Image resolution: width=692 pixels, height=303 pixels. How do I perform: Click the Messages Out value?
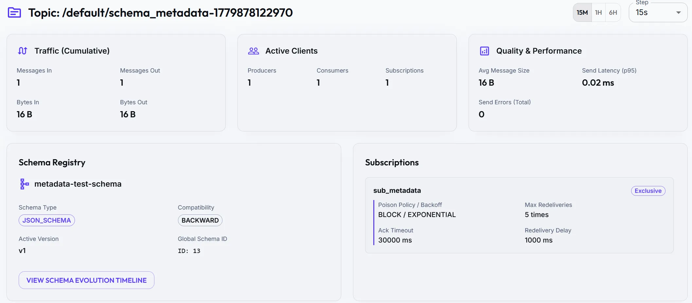click(122, 83)
